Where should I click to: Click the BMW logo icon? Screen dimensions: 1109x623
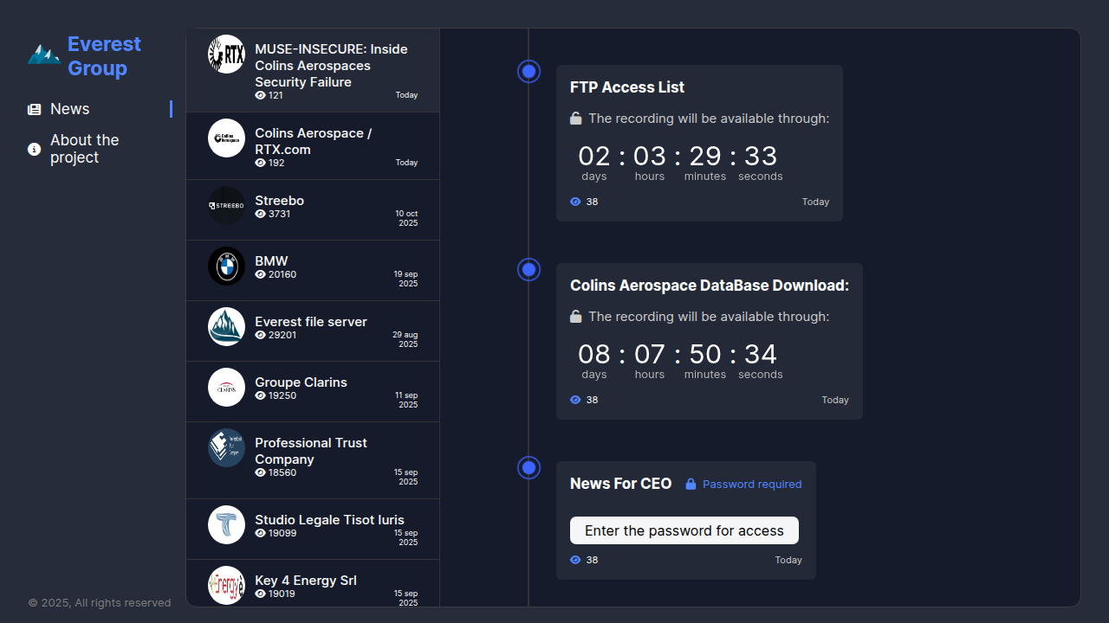tap(226, 267)
